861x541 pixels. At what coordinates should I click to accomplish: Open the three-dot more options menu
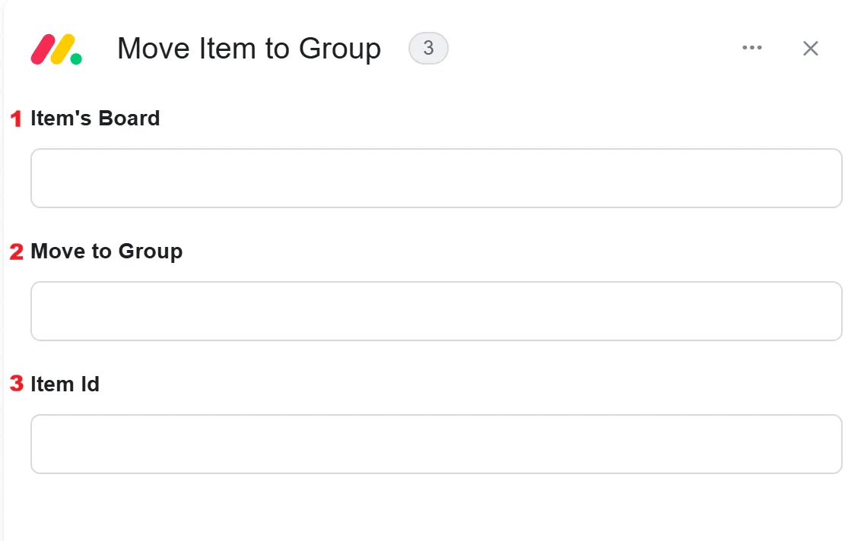[751, 48]
